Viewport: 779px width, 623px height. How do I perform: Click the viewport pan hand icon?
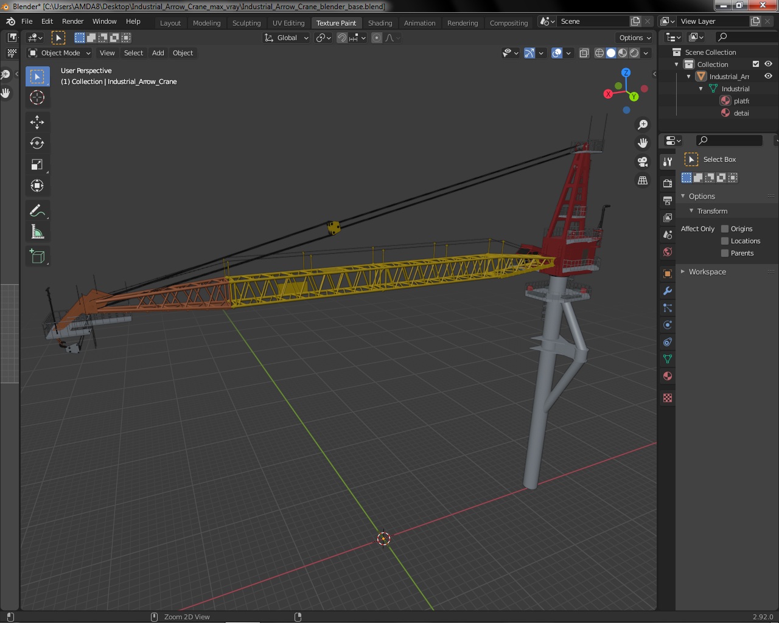coord(643,143)
